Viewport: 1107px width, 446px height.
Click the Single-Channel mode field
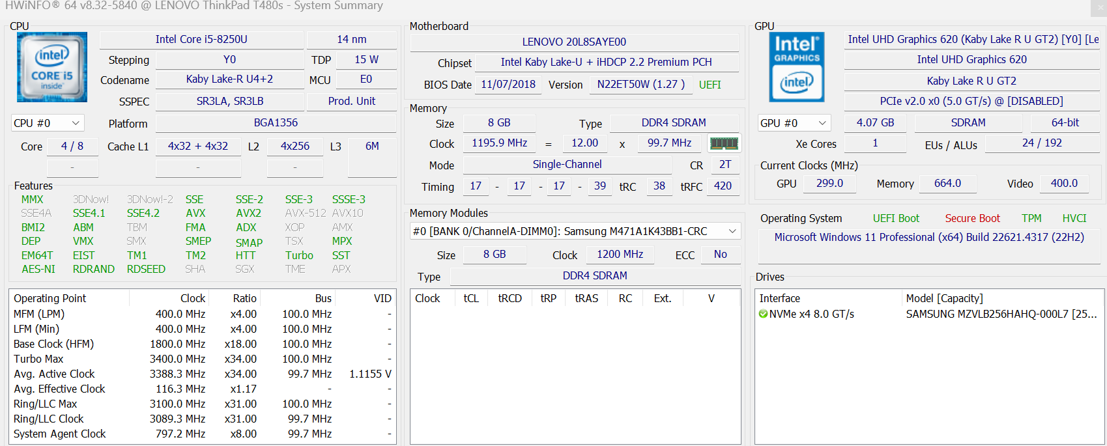(x=567, y=164)
